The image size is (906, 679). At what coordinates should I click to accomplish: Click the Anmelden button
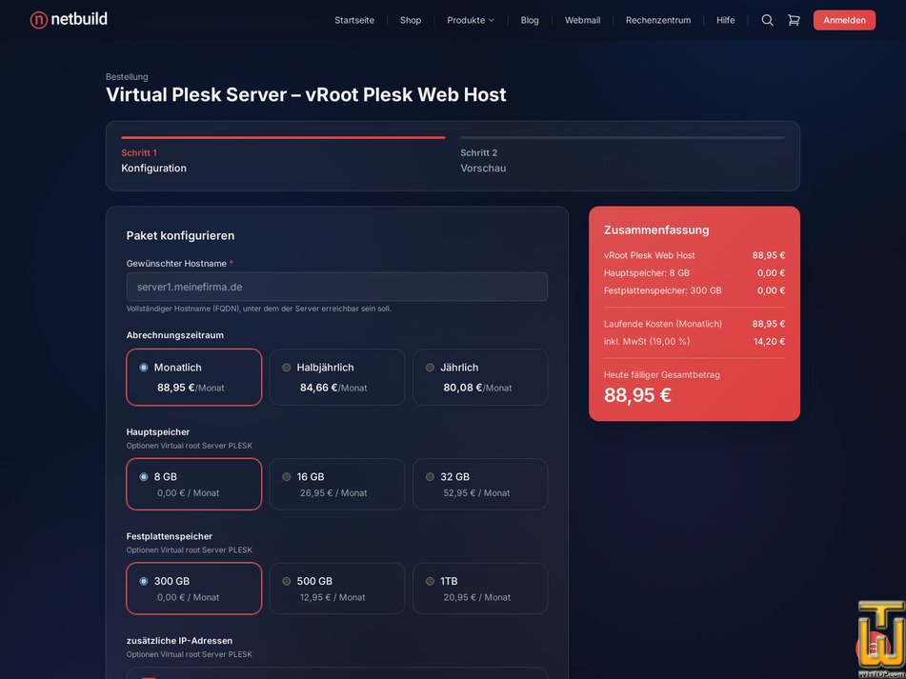[x=844, y=20]
